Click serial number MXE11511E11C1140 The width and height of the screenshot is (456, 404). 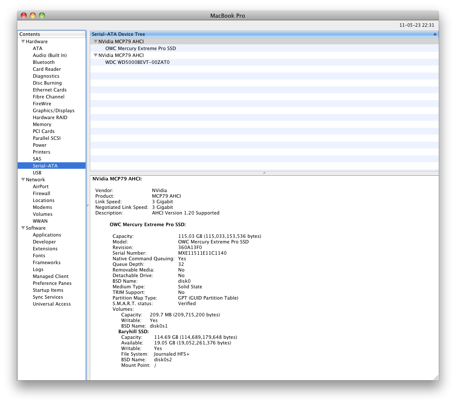pyautogui.click(x=202, y=253)
